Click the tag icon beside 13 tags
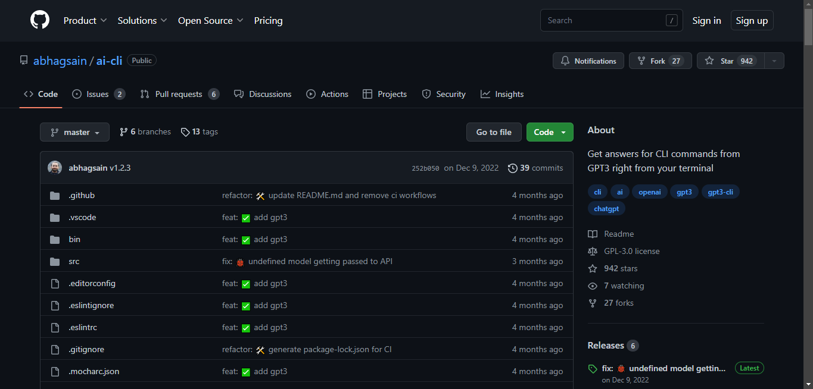This screenshot has height=389, width=813. pos(185,132)
